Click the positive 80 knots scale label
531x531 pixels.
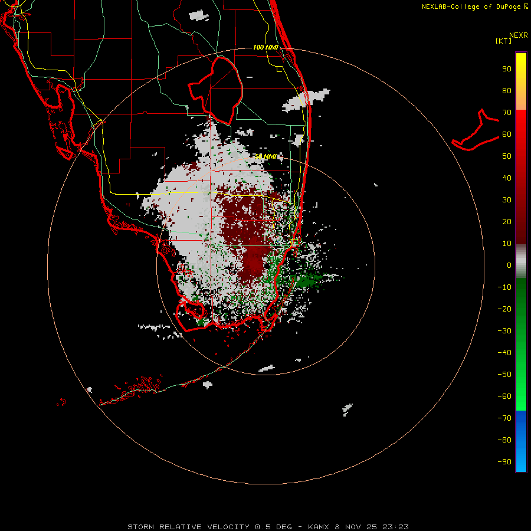[x=507, y=90]
